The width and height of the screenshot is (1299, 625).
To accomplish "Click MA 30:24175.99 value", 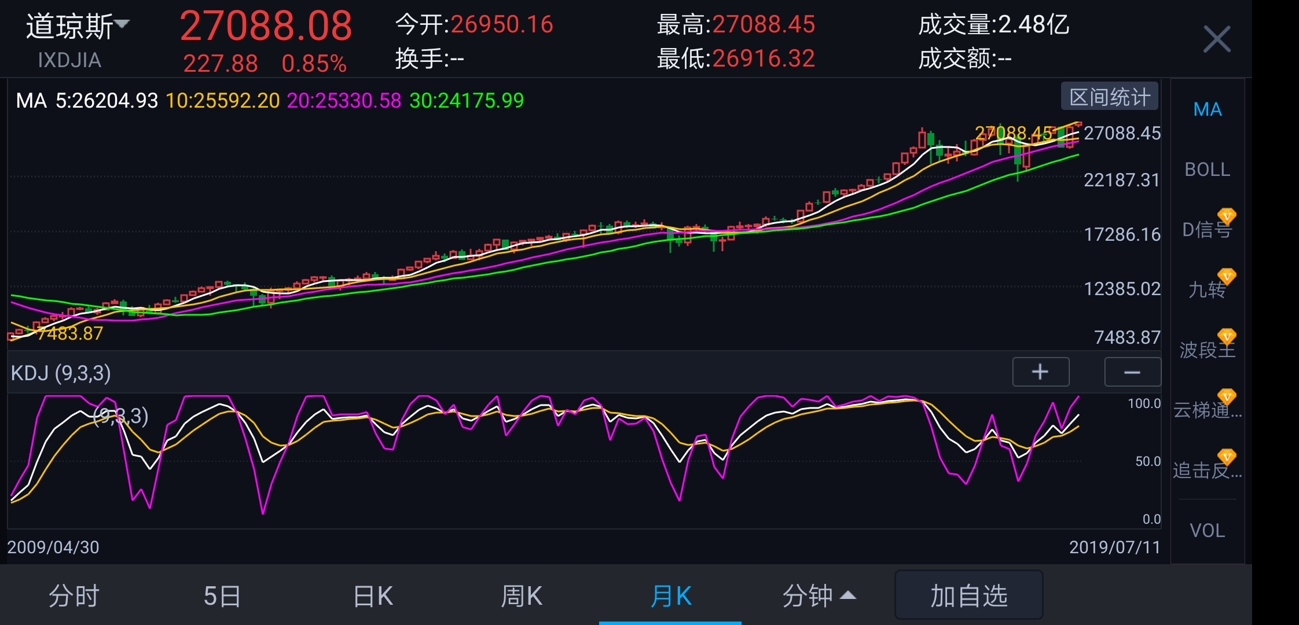I will (467, 101).
